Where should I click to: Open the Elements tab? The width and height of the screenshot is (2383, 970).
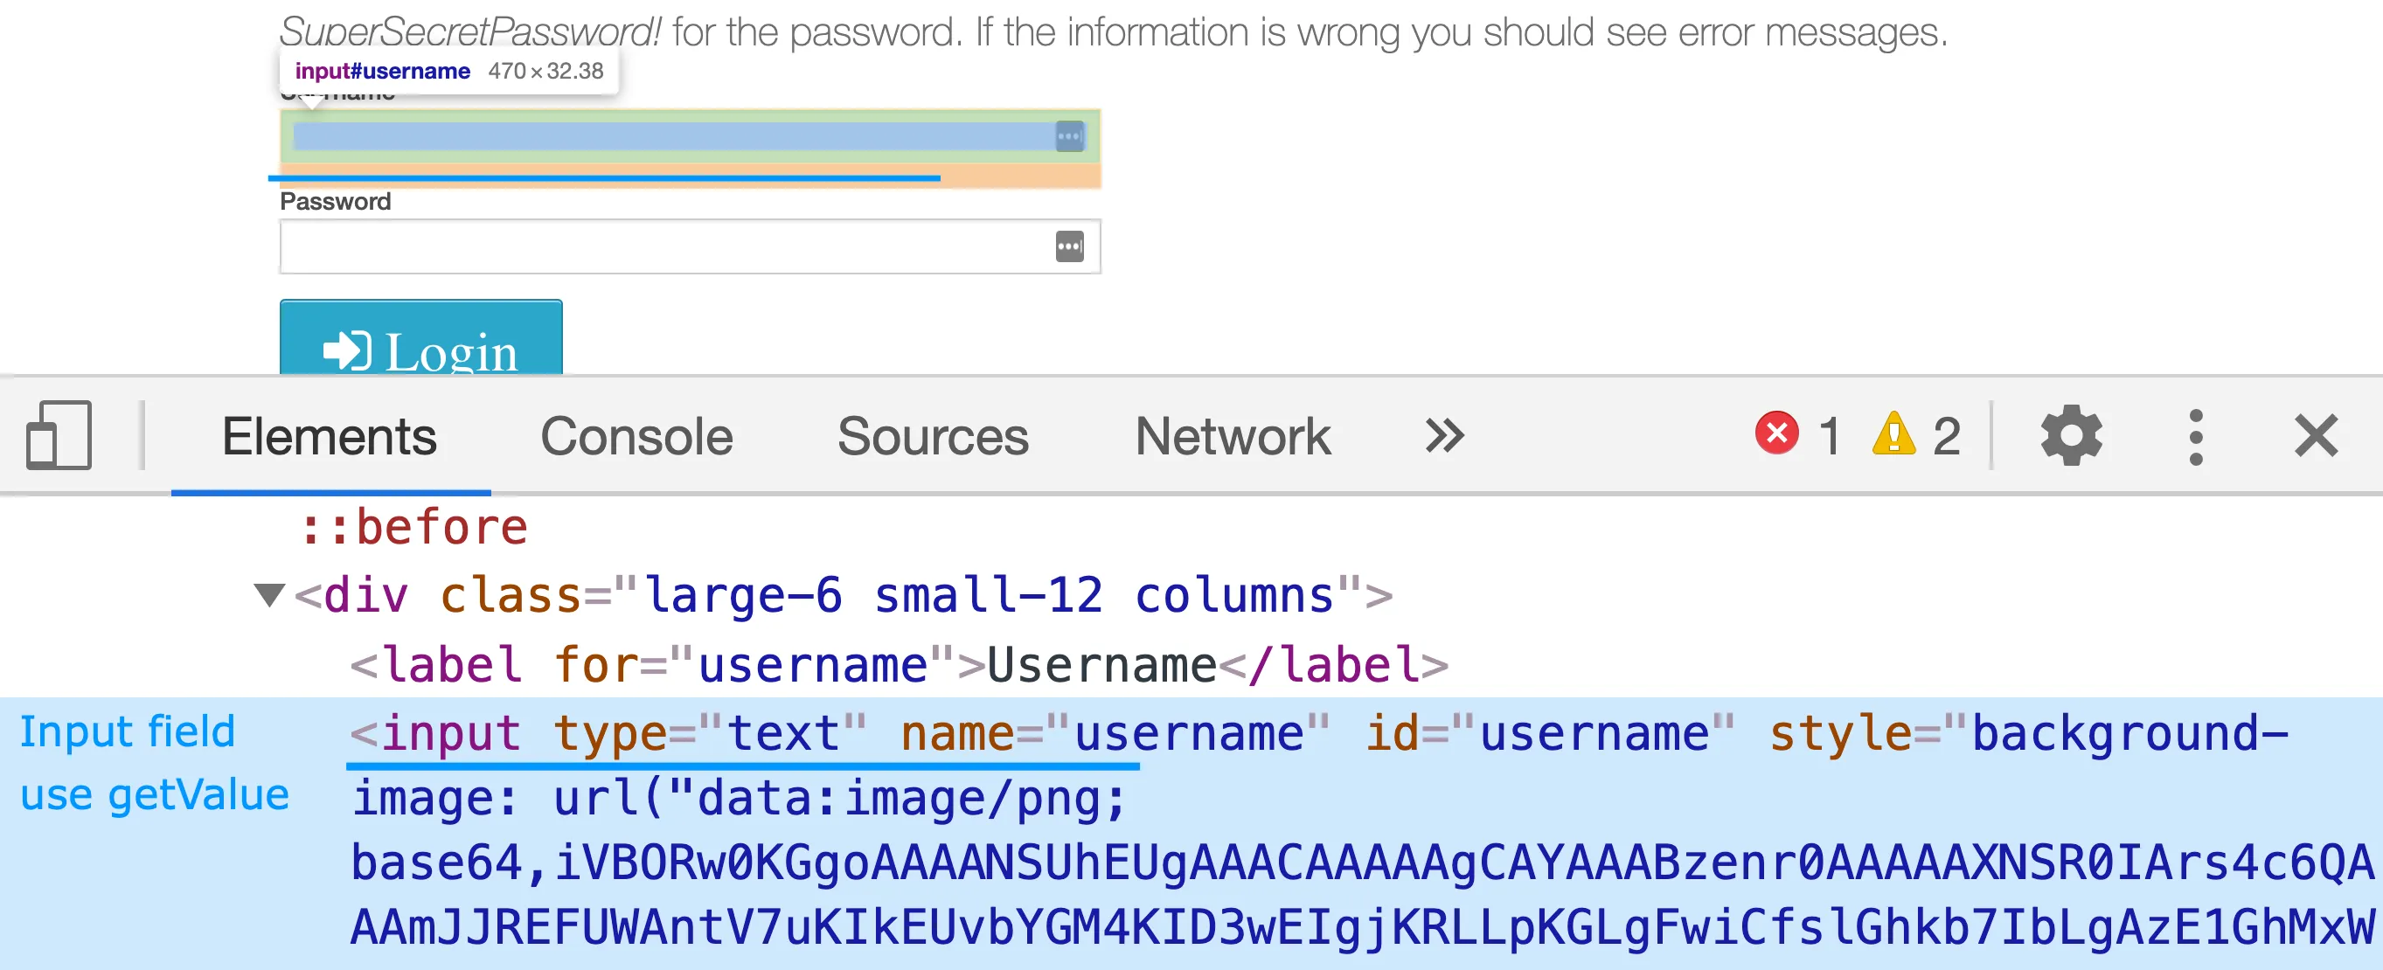pyautogui.click(x=330, y=436)
